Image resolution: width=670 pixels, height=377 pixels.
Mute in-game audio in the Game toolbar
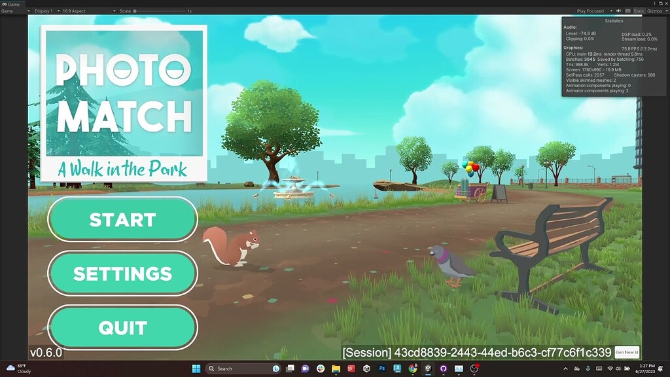pos(618,10)
